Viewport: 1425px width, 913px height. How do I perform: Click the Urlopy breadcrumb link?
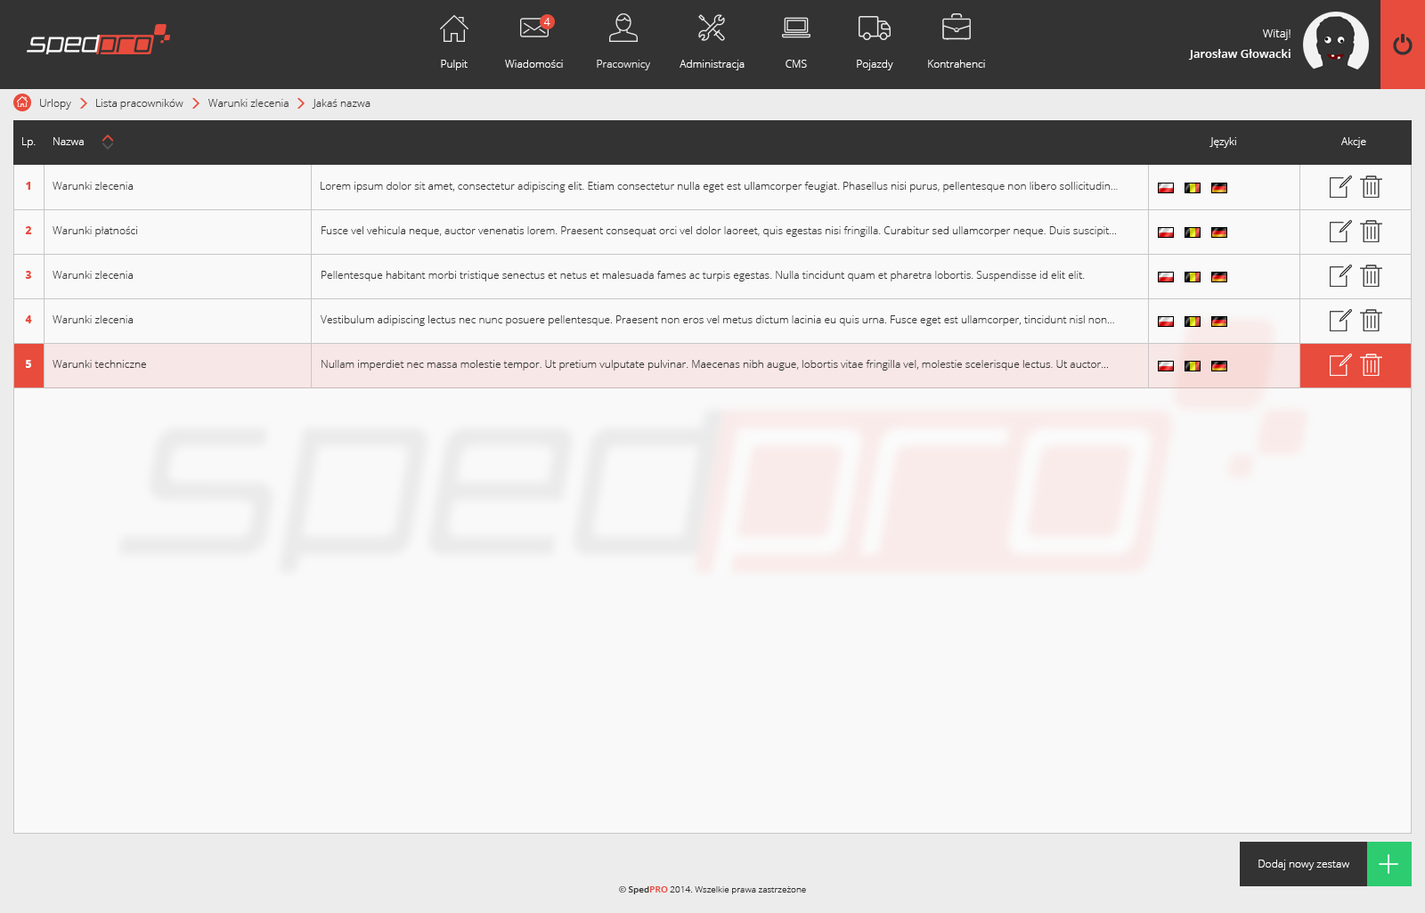55,103
